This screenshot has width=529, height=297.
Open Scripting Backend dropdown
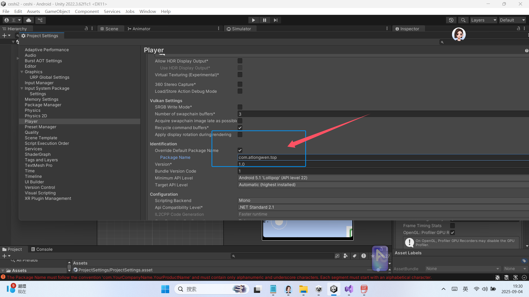click(x=383, y=200)
